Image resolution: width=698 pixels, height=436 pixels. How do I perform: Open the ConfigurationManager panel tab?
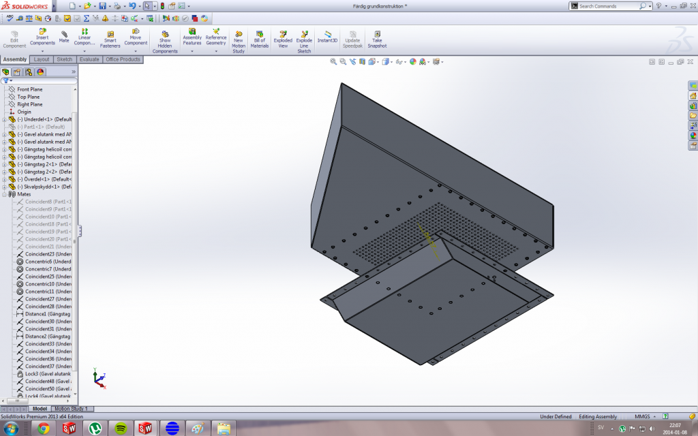29,72
